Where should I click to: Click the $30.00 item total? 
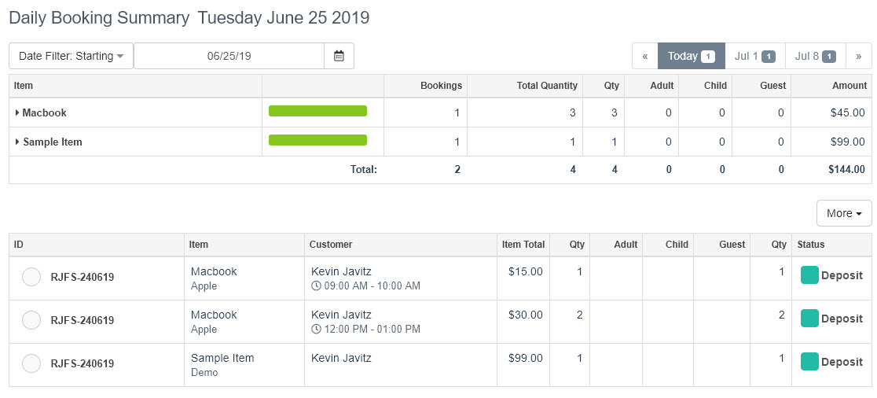point(526,315)
